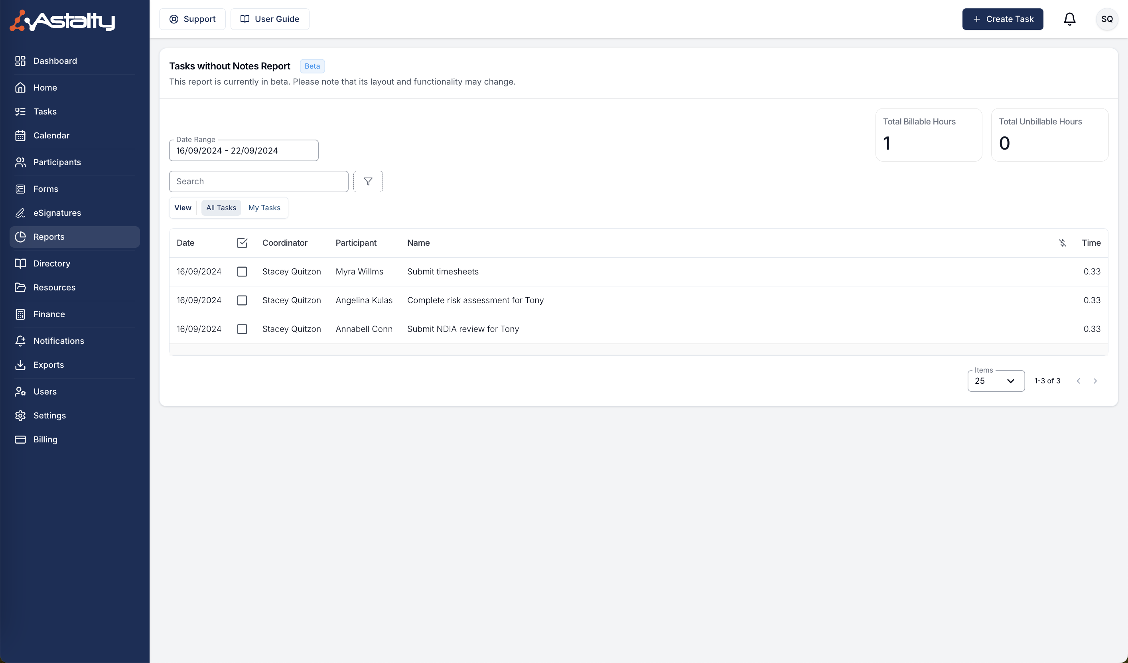Tick checkbox for Submit timesheets task

pyautogui.click(x=242, y=272)
